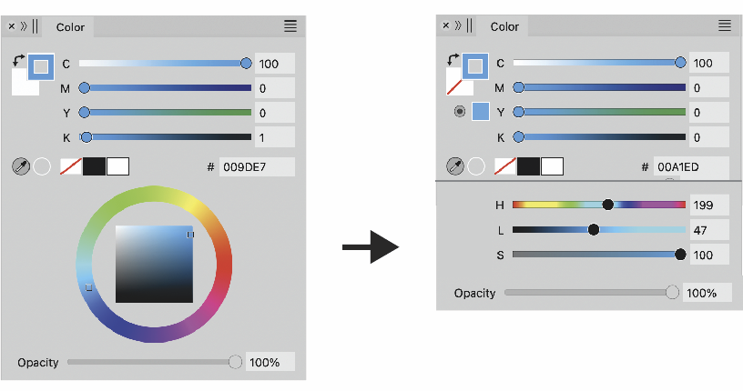Click swap arrows icon in the HLS panel
Screen dimensions: 743x391
click(453, 60)
